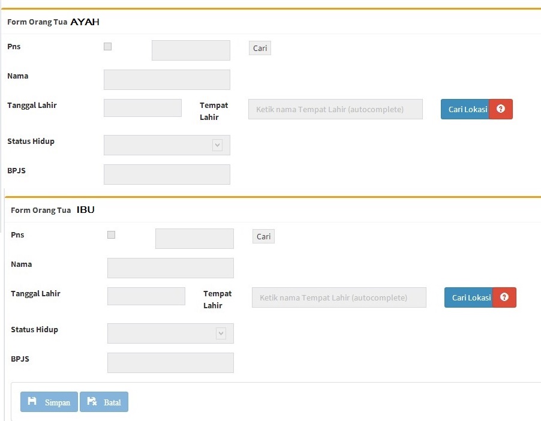Open Status Hidup dropdown in AYAH form

[167, 145]
